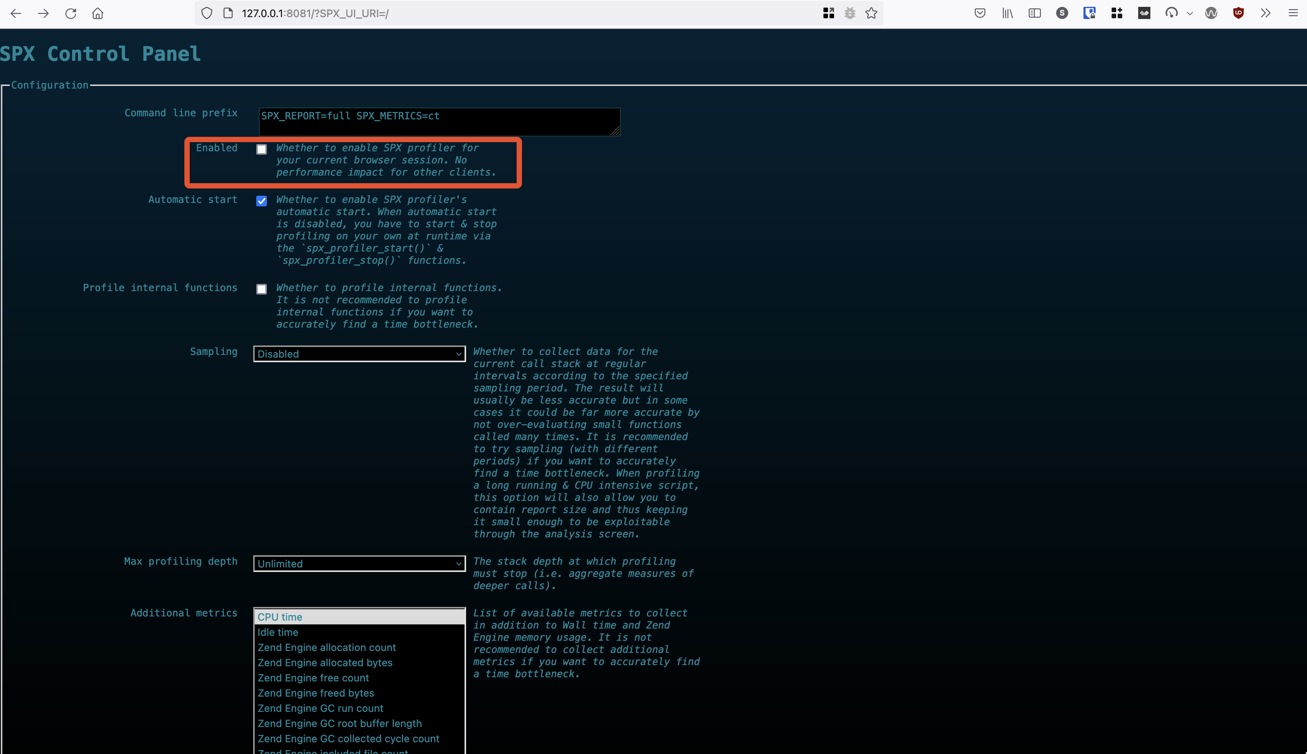1307x754 pixels.
Task: Open the blue padlock extension icon
Action: click(1090, 13)
